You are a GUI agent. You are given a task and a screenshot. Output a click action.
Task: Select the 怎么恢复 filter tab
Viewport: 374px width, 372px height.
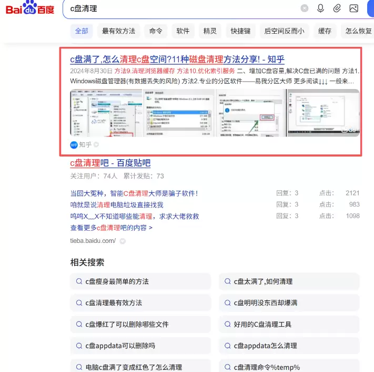pos(357,31)
